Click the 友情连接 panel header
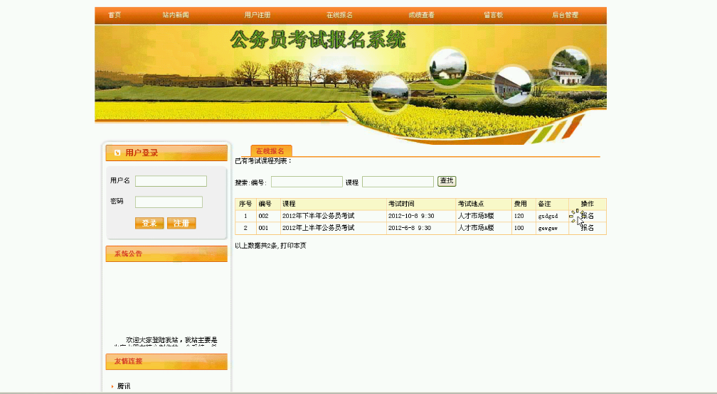The height and width of the screenshot is (394, 717). [166, 361]
